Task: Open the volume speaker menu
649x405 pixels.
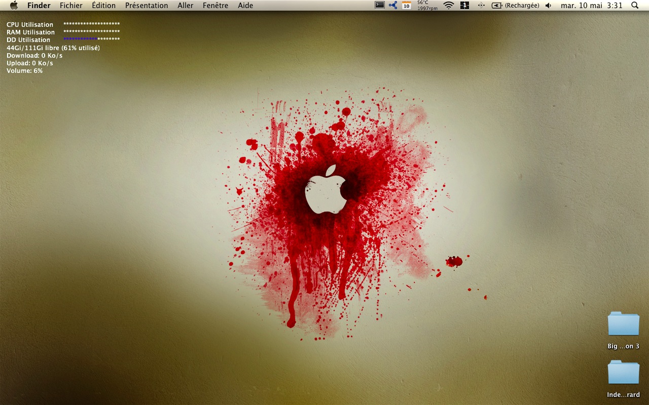Action: [548, 5]
